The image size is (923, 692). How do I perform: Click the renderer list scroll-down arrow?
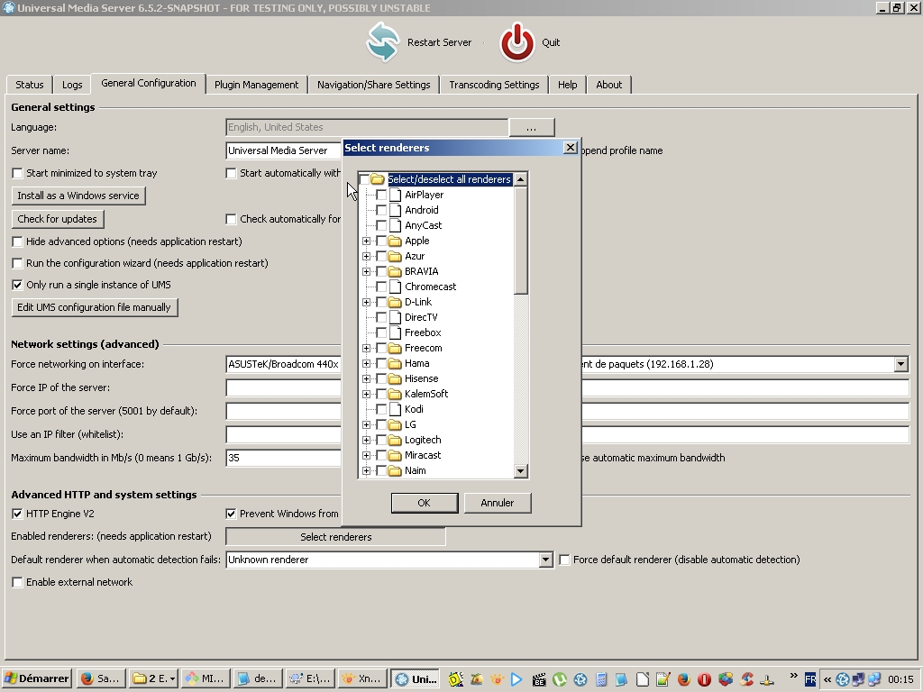(x=520, y=470)
